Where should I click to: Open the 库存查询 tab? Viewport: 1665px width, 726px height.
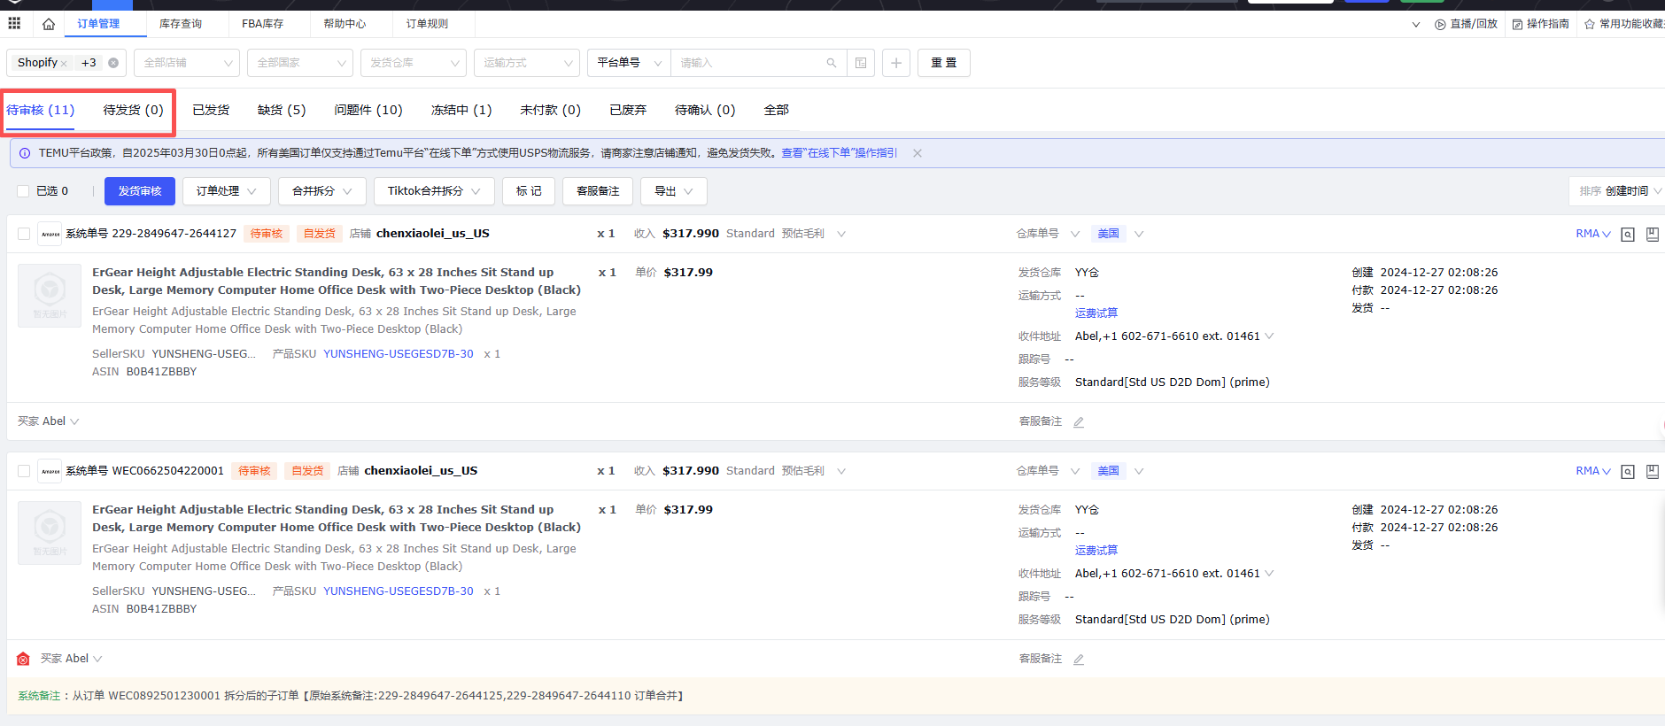[181, 24]
